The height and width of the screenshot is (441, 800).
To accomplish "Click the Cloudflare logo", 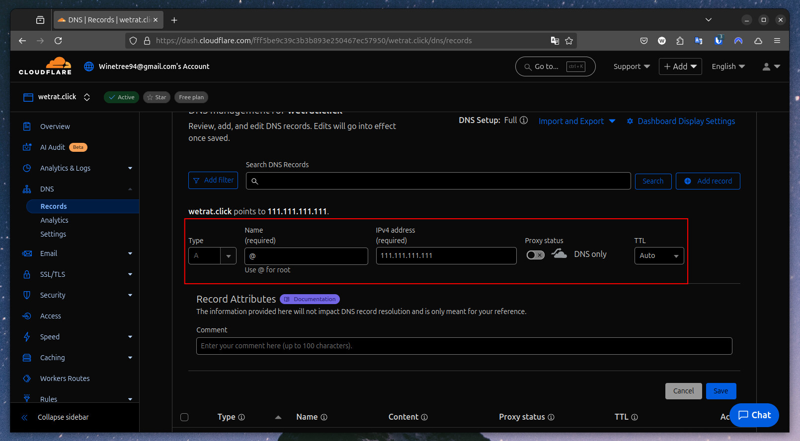I will [45, 66].
